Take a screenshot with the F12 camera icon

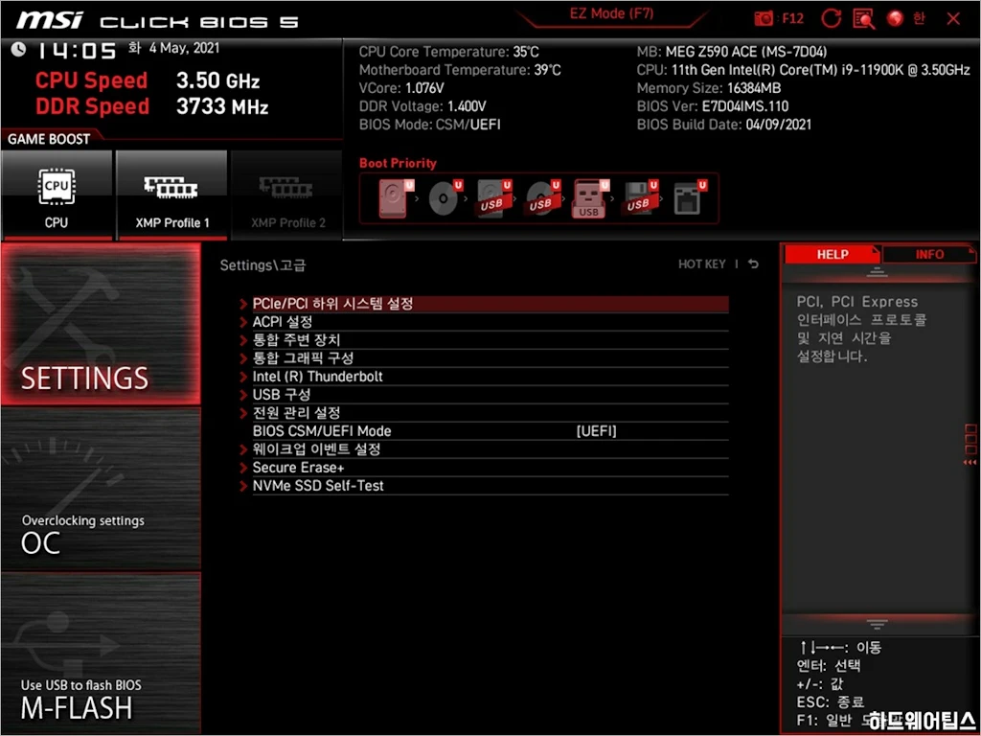pos(764,18)
